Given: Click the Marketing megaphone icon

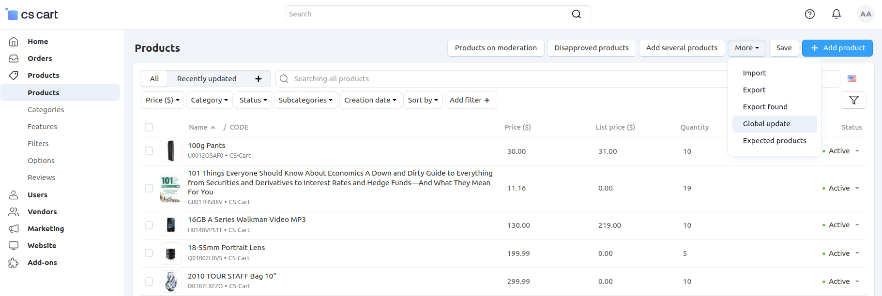Looking at the screenshot, I should [x=14, y=229].
